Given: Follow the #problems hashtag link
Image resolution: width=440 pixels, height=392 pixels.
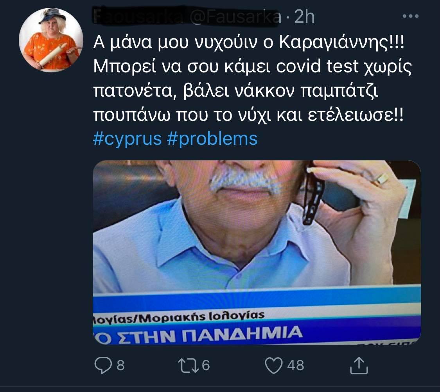Looking at the screenshot, I should [212, 138].
